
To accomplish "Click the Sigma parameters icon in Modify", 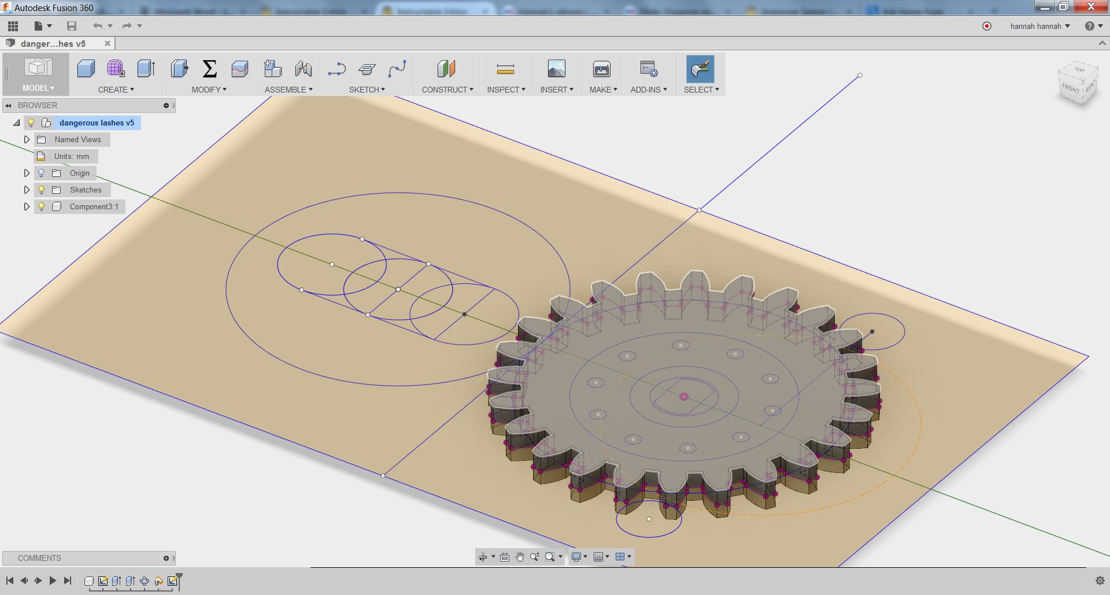I will click(x=209, y=69).
